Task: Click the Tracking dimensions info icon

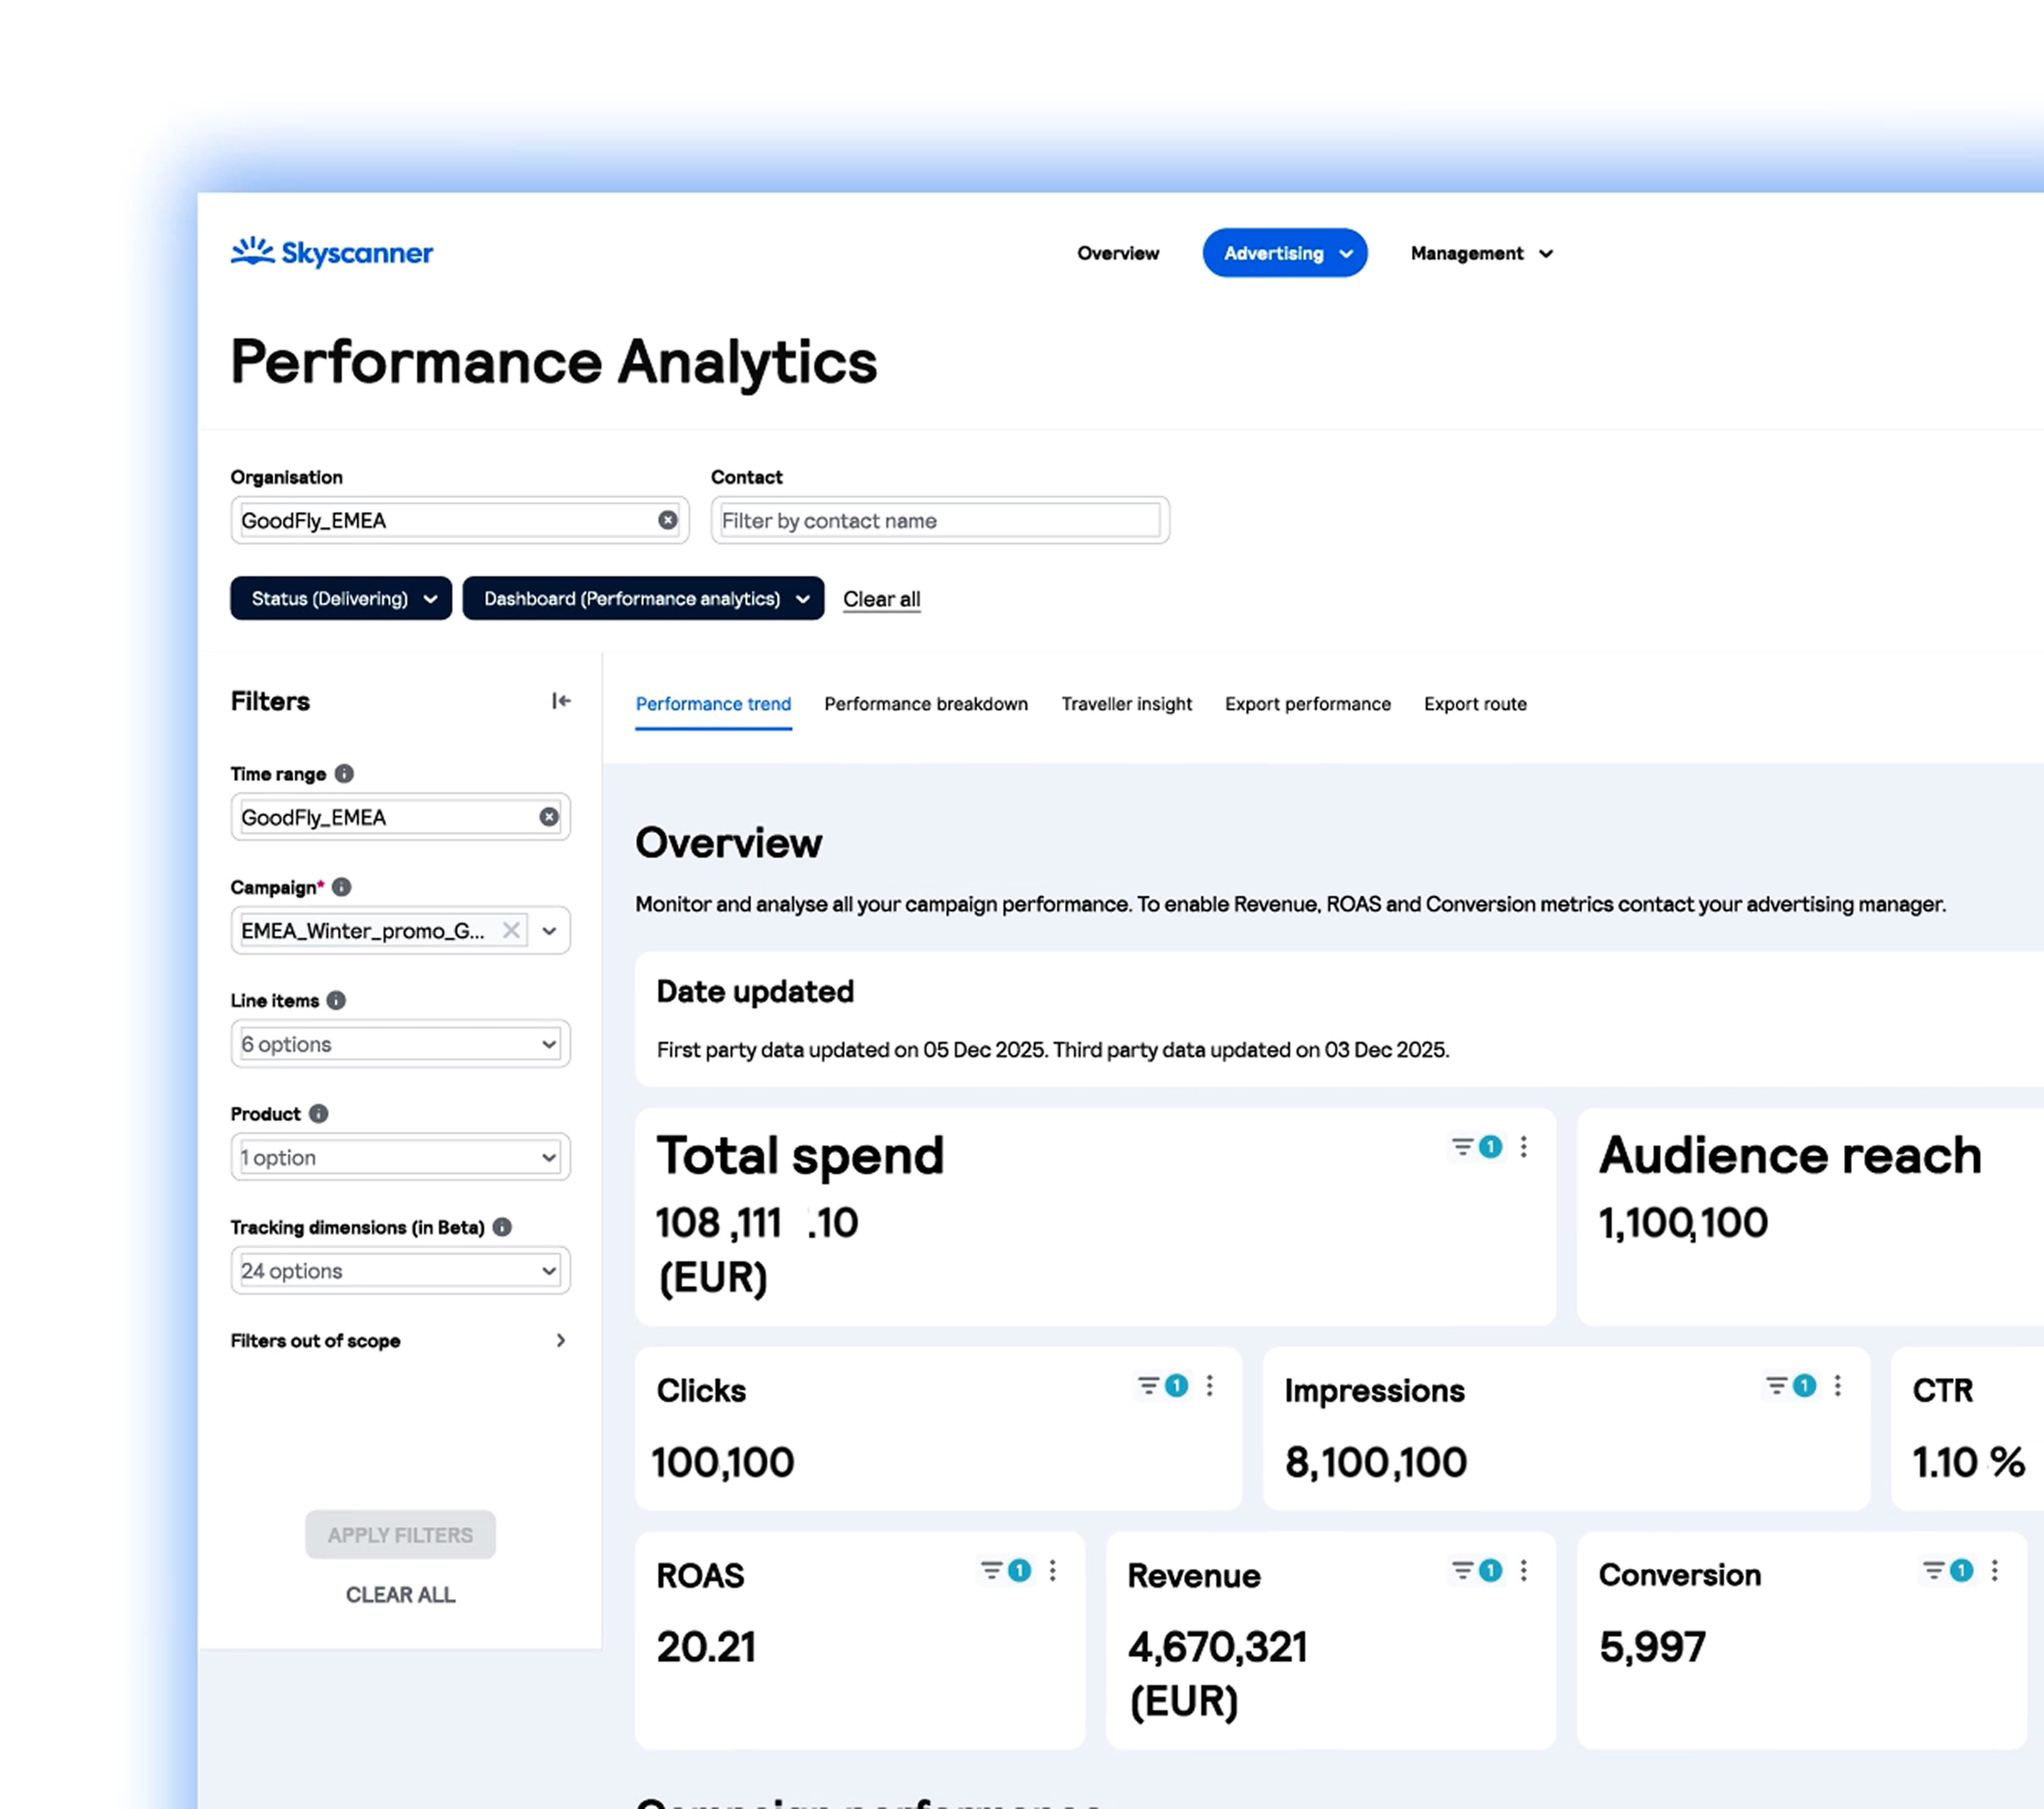Action: click(502, 1227)
